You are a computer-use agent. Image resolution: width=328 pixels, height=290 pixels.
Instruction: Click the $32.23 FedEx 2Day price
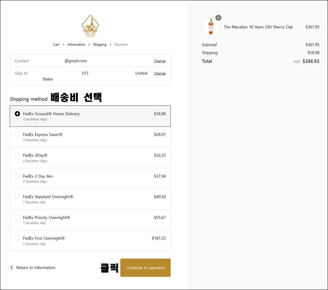[160, 155]
